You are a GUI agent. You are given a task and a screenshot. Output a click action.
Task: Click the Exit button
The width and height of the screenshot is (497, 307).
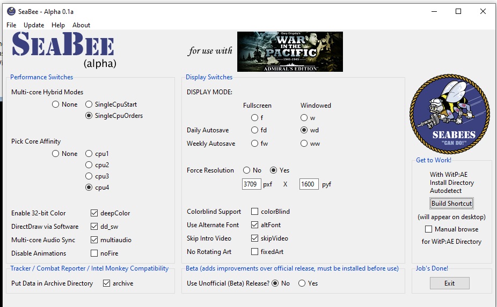point(449,283)
